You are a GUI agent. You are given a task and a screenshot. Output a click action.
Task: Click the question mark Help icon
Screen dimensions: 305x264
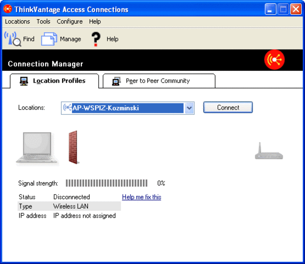point(96,39)
